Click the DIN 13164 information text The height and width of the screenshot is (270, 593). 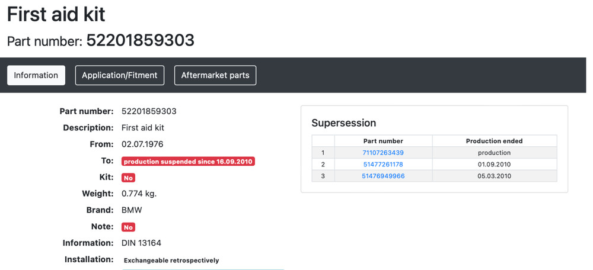(x=141, y=243)
